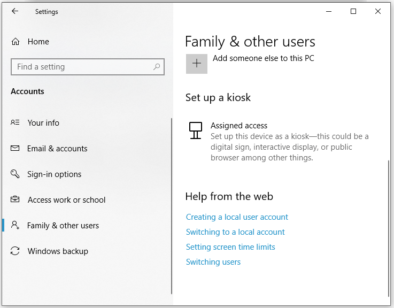The image size is (394, 308).
Task: Click the Accounts section heading
Action: pos(27,91)
